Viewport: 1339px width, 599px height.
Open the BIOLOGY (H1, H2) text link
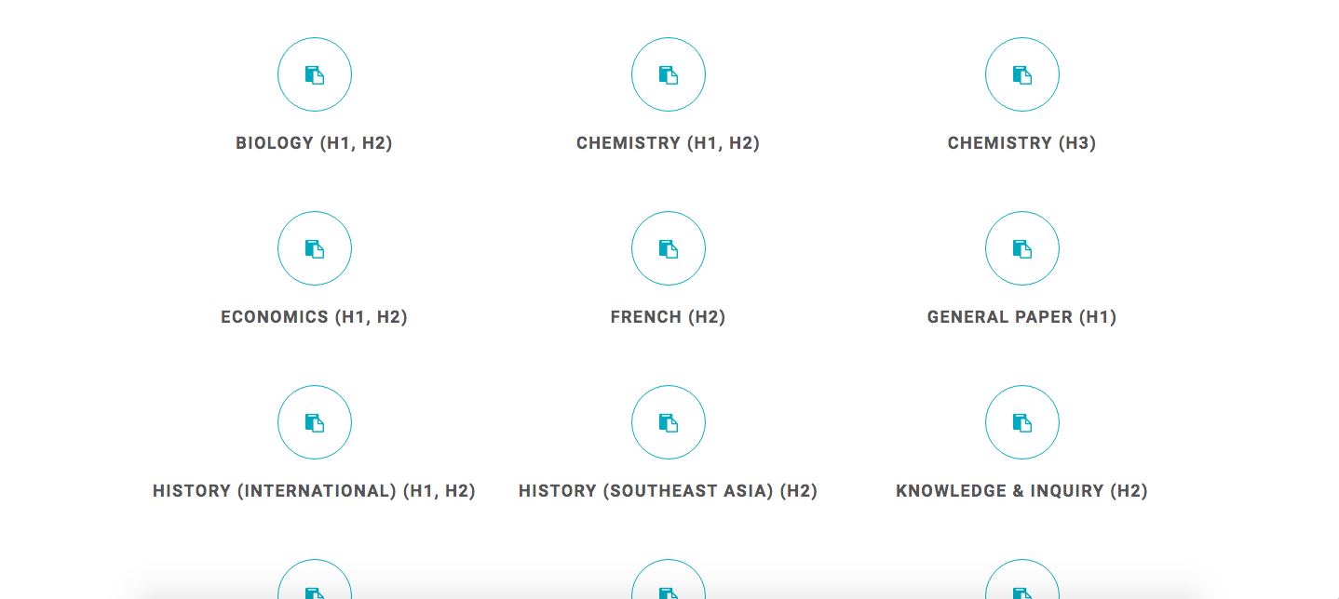(x=314, y=143)
